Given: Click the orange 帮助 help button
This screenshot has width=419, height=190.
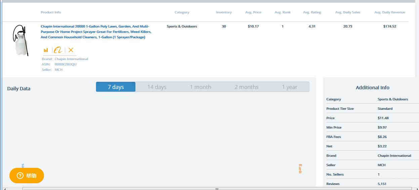Looking at the screenshot, I should pos(27,176).
